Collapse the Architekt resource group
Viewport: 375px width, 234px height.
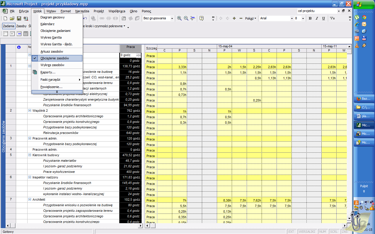pos(30,199)
